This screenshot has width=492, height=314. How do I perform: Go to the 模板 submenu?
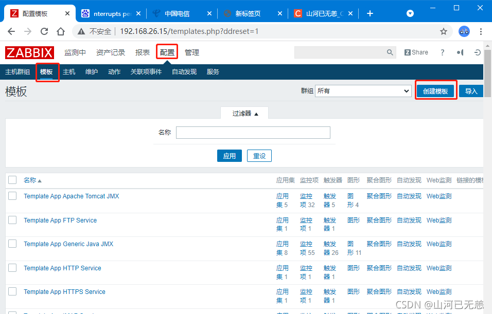46,72
